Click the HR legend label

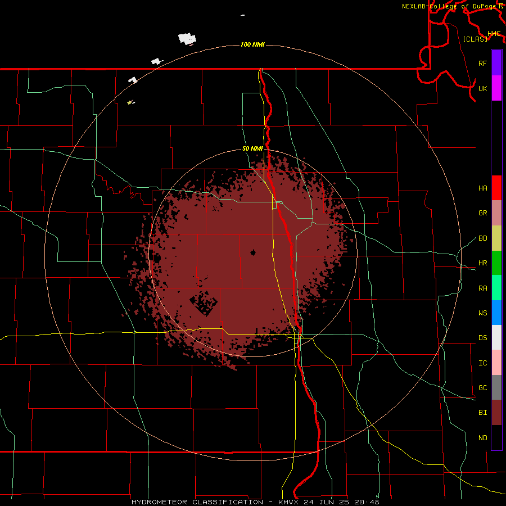pyautogui.click(x=482, y=263)
